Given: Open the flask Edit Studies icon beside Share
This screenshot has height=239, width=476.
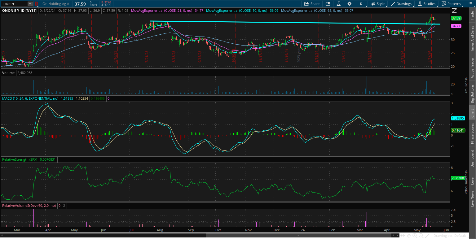Looking at the screenshot, I should click(339, 4).
